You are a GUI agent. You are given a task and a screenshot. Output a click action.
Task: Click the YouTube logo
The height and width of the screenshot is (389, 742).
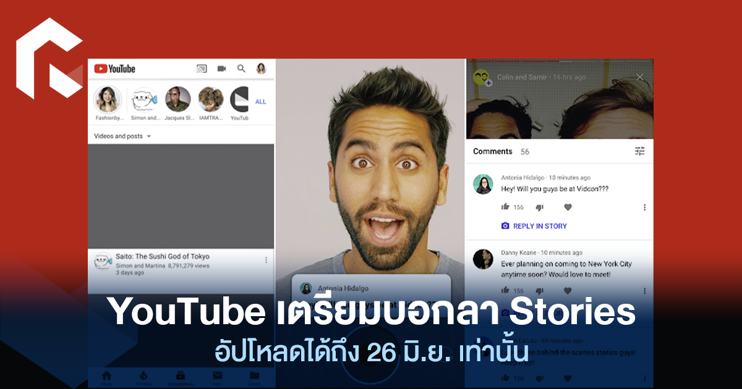click(x=115, y=69)
